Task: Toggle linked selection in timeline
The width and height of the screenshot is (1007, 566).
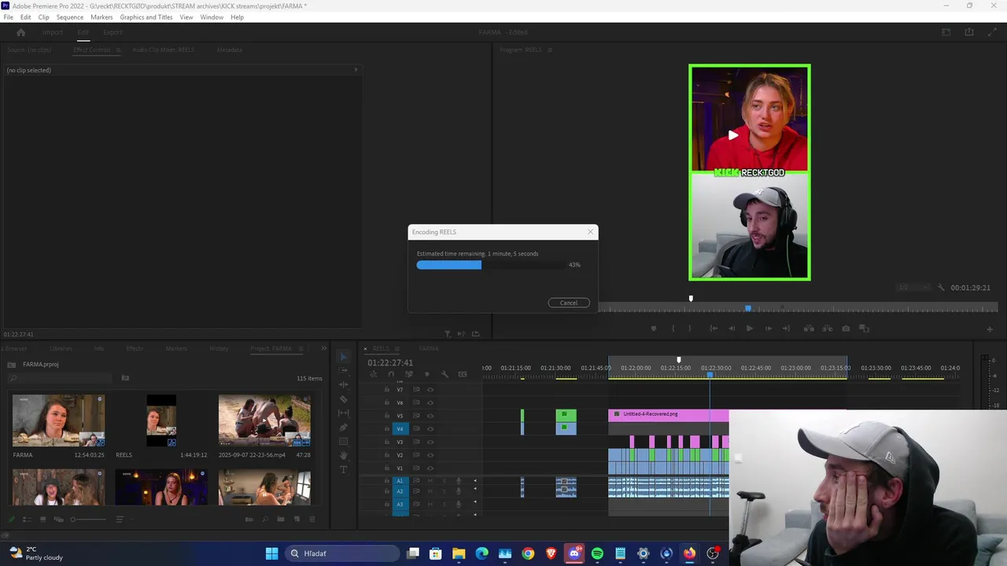Action: (409, 374)
